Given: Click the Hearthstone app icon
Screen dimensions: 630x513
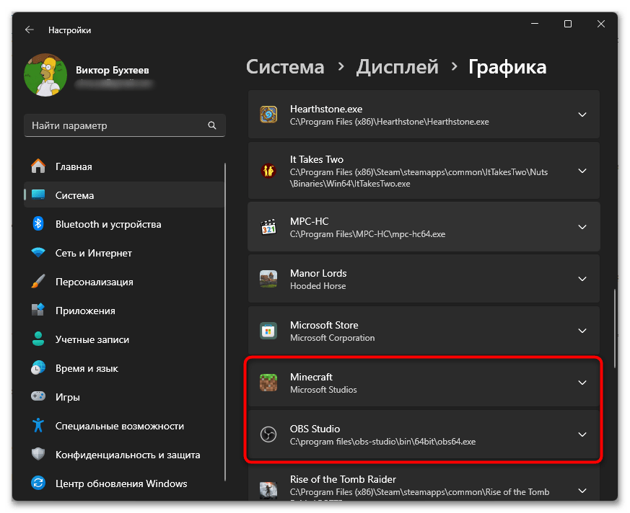Looking at the screenshot, I should point(268,115).
